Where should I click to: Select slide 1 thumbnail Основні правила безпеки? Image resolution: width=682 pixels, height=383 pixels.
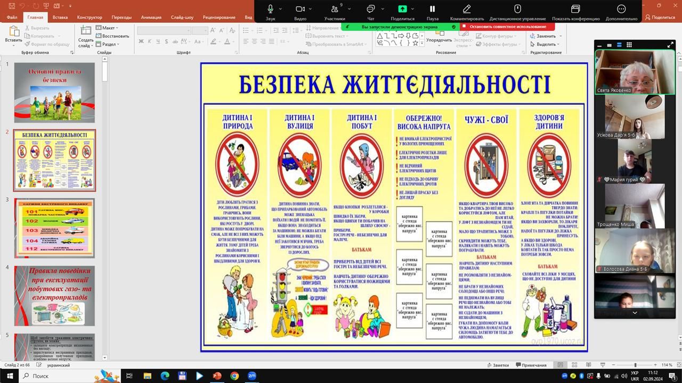point(54,93)
